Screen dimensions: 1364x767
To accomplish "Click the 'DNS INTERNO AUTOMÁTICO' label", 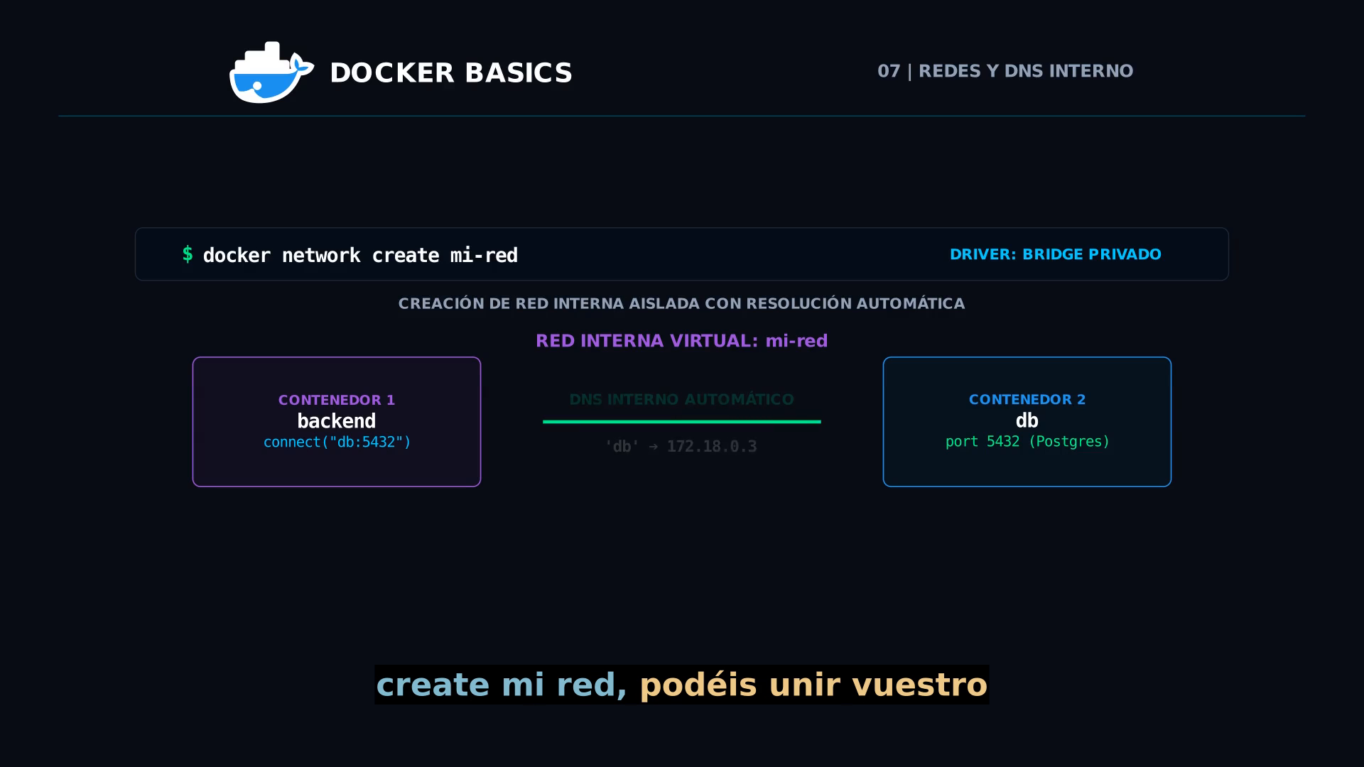I will 681,400.
